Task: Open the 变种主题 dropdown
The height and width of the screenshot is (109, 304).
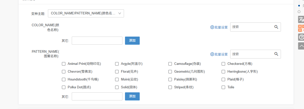Action: pyautogui.click(x=86, y=13)
